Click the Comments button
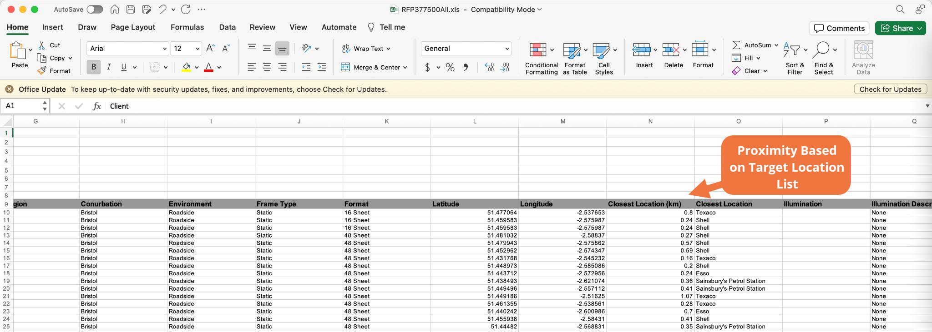The width and height of the screenshot is (932, 332). [x=839, y=28]
